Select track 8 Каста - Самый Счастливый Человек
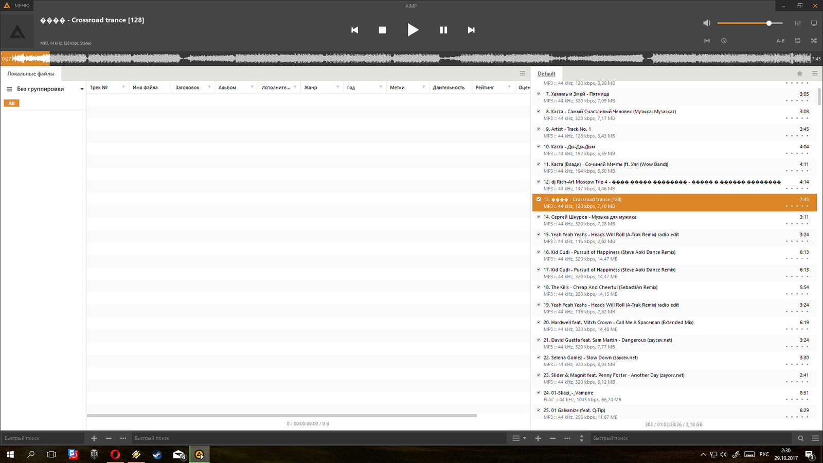This screenshot has width=823, height=463. (674, 115)
